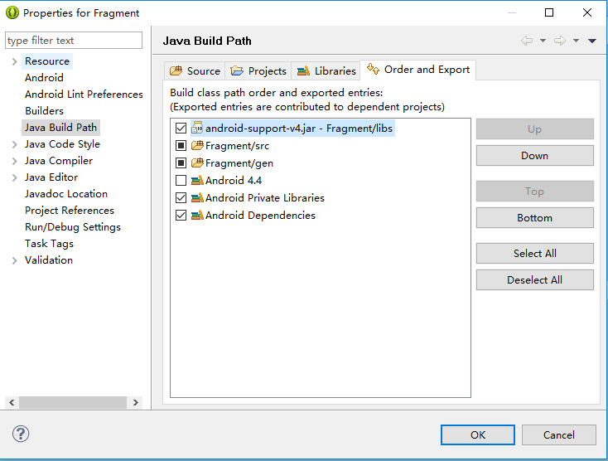Click the Android Private Libraries icon
Image resolution: width=608 pixels, height=461 pixels.
197,198
